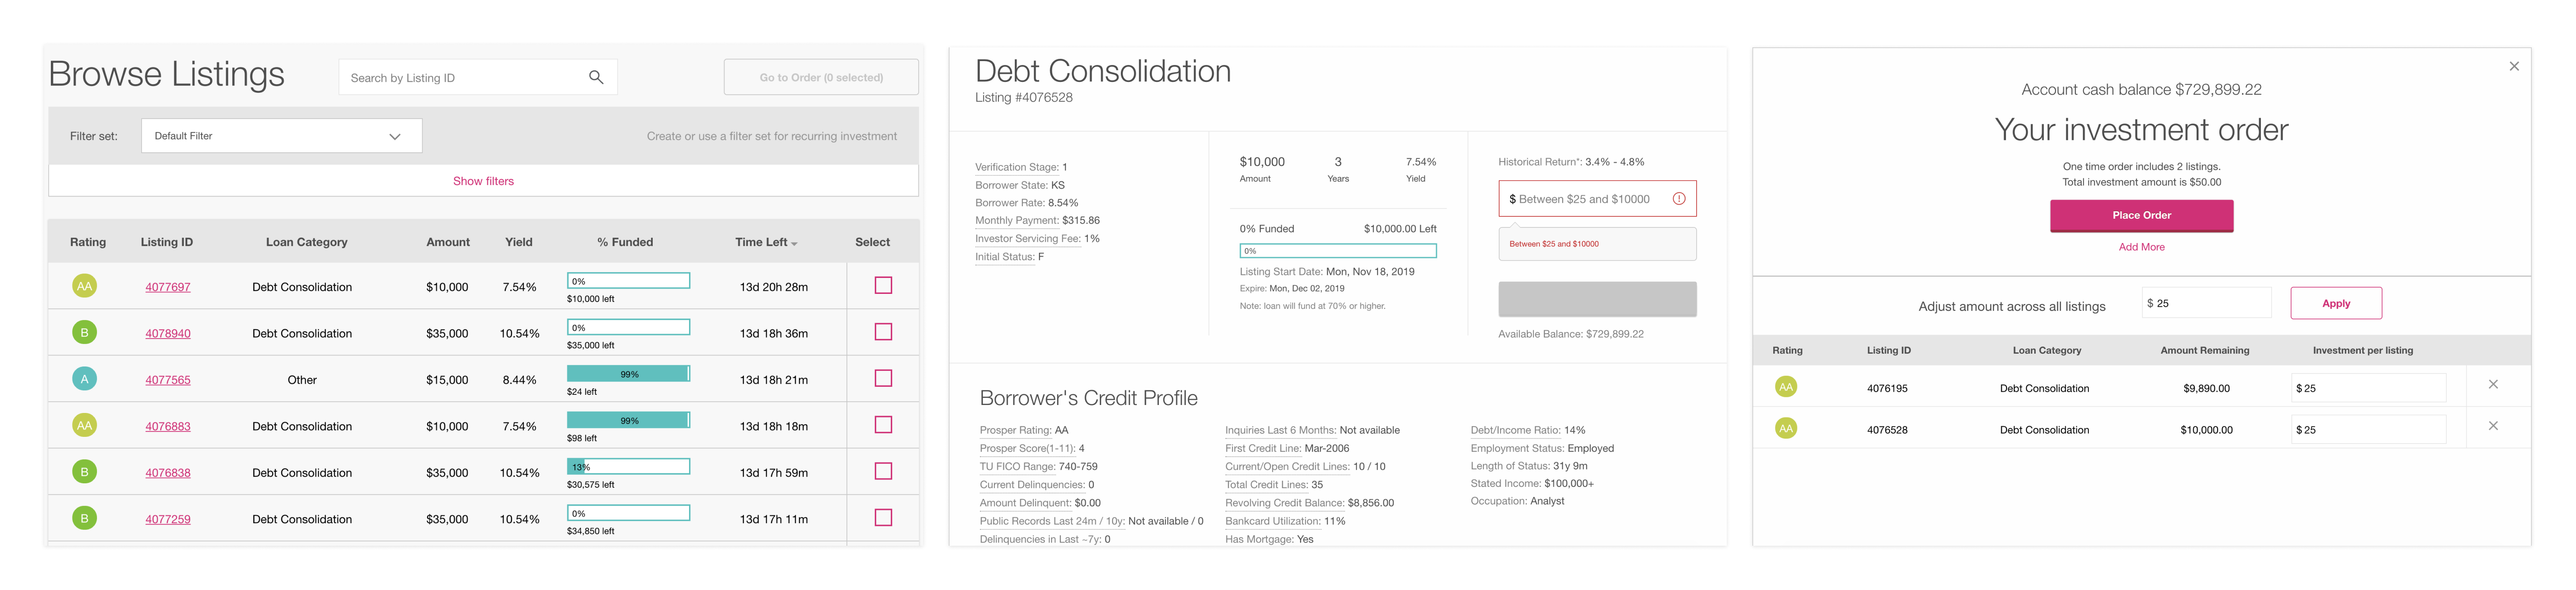
Task: Click the Place Order button
Action: click(x=2141, y=215)
